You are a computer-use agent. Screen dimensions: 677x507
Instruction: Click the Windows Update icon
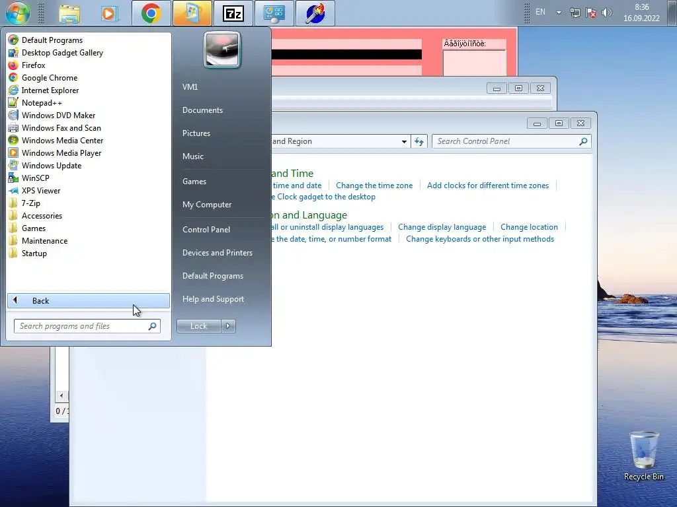pos(13,165)
